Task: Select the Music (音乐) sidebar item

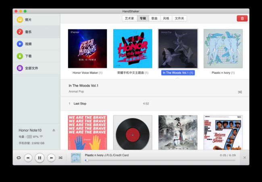Action: click(36, 32)
